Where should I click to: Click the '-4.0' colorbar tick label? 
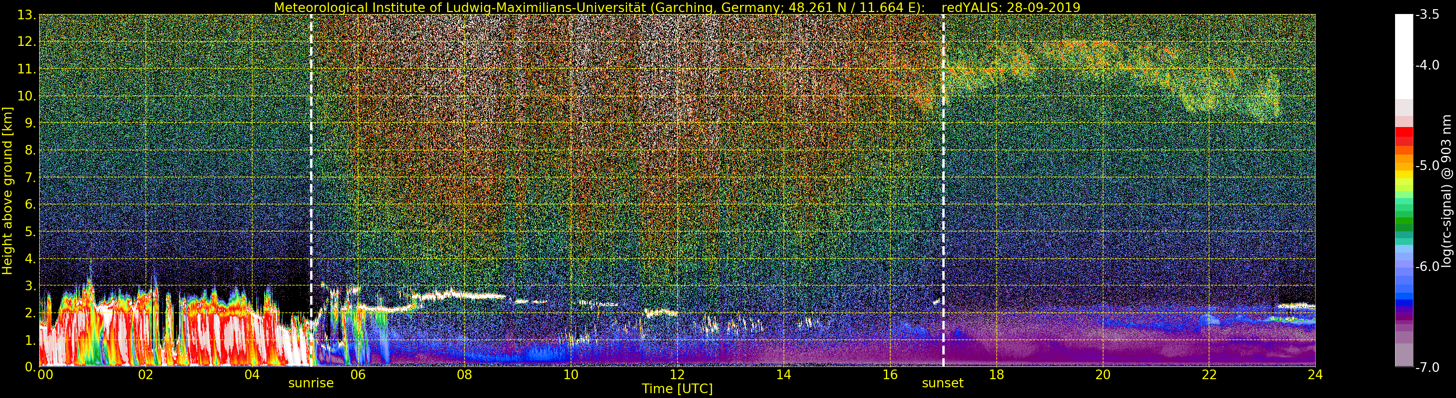click(x=1427, y=65)
